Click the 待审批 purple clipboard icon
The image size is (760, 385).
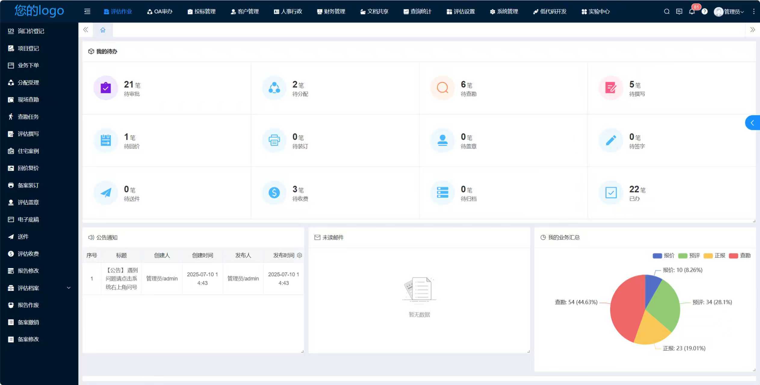[x=106, y=88]
